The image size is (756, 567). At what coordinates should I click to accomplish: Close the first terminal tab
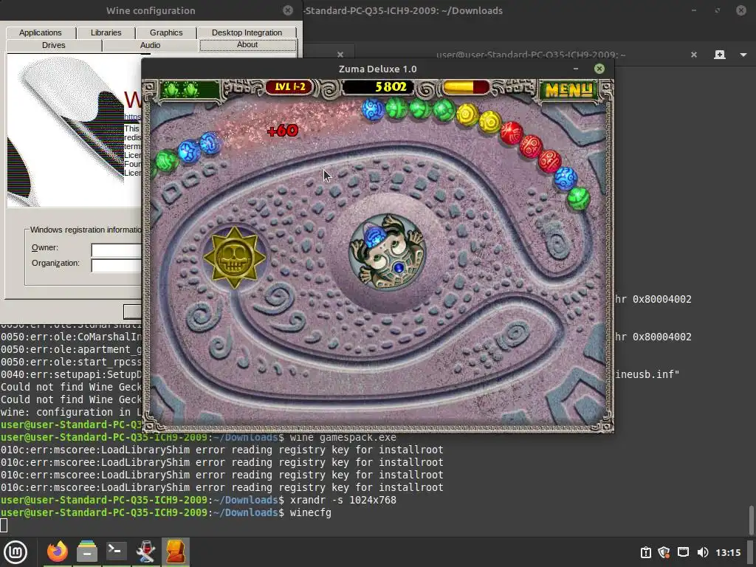(x=340, y=55)
